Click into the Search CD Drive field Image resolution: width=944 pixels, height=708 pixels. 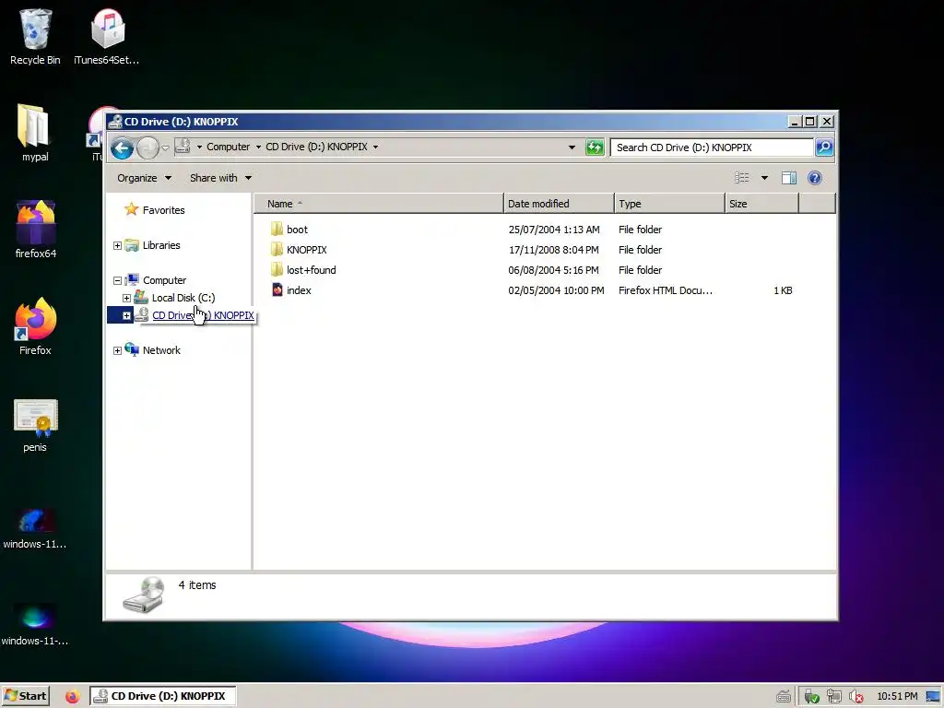coord(712,147)
